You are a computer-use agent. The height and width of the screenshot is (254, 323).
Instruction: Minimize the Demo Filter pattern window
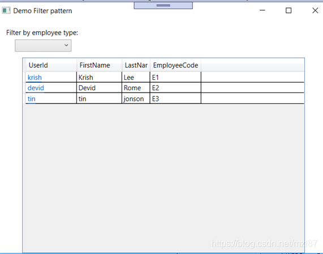(x=262, y=10)
